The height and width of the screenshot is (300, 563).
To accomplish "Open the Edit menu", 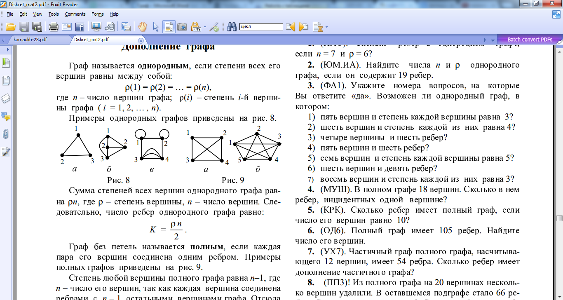I will coord(23,14).
